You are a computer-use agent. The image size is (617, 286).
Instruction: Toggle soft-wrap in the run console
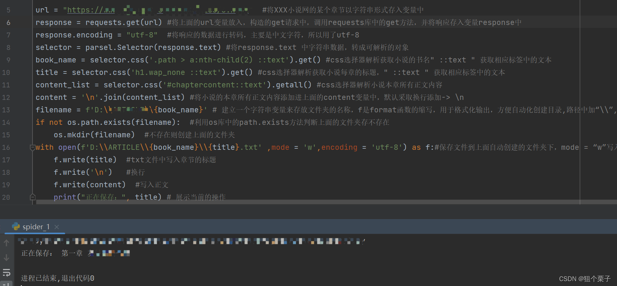(x=6, y=272)
